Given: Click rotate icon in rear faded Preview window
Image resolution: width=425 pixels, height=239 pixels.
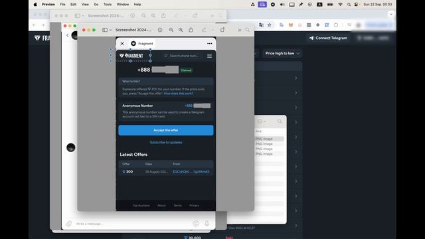Looking at the screenshot, I should click(195, 16).
